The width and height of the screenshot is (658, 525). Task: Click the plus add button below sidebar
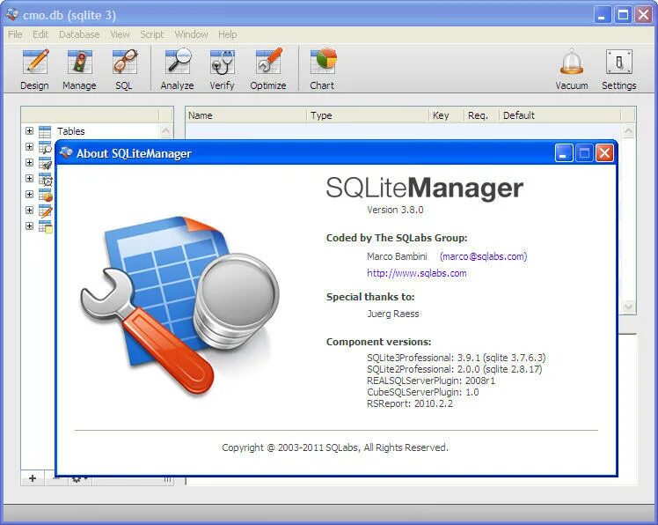click(33, 478)
